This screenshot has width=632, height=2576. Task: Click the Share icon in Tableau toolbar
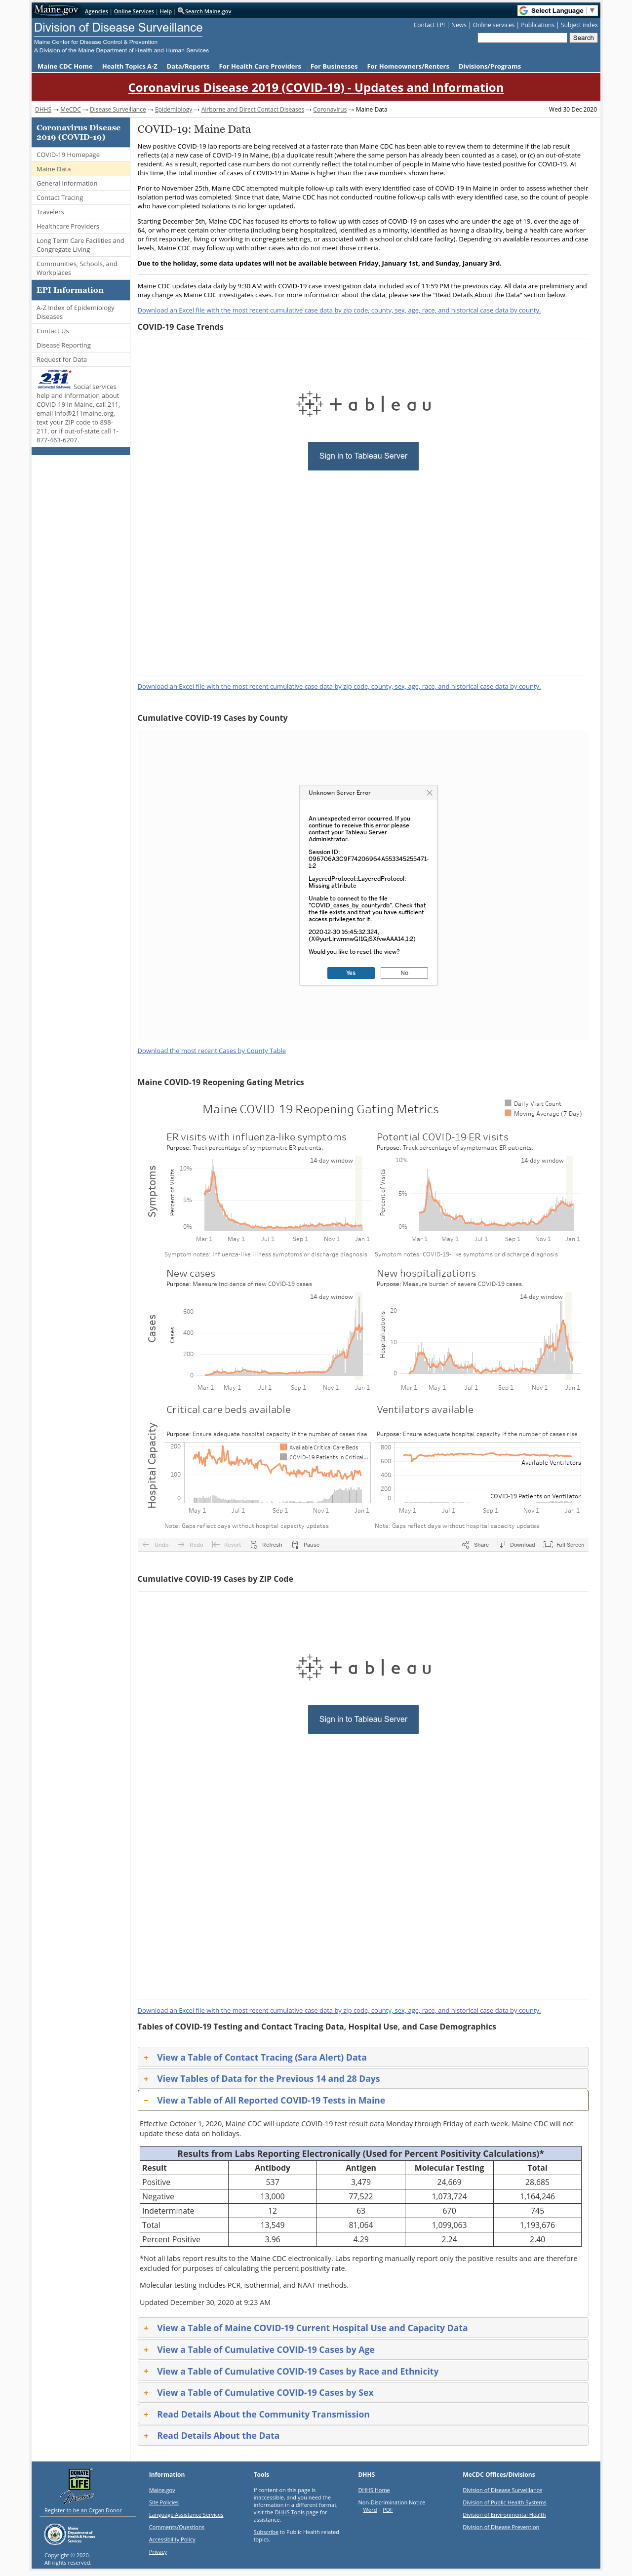click(x=465, y=1544)
